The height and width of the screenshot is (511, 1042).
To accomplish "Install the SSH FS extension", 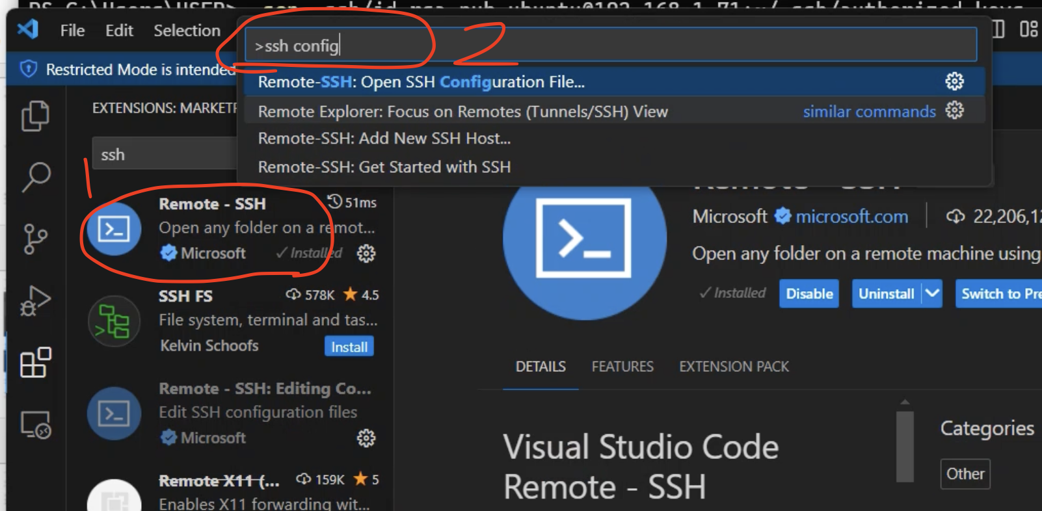I will (349, 347).
